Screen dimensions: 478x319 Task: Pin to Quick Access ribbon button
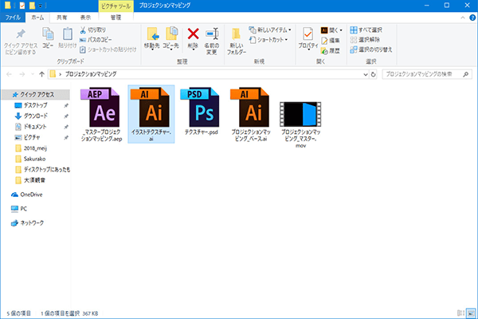(x=21, y=41)
